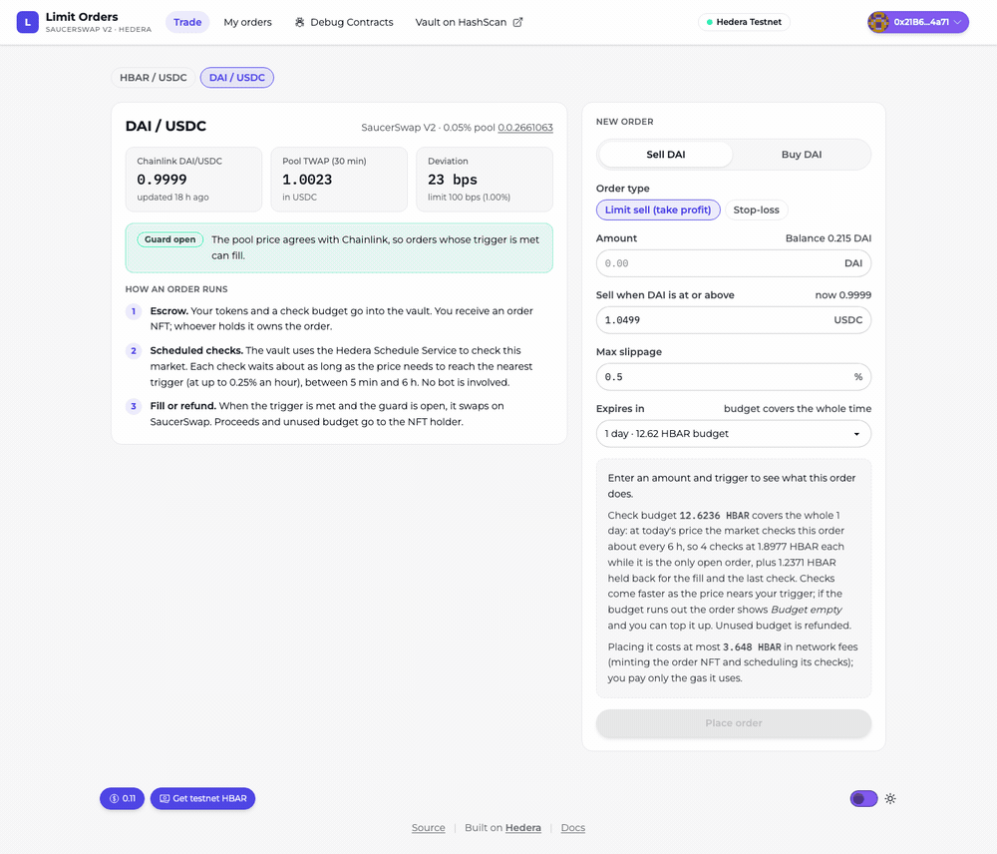Screen dimensions: 997x854
Task: Click the external link icon after Vault on HashScan
Action: pyautogui.click(x=517, y=22)
